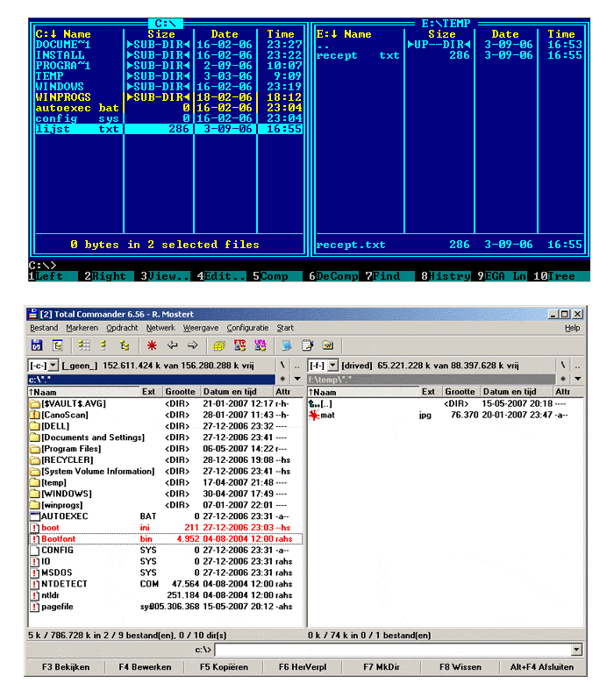
Task: Click the yellow pack files cube icon
Action: click(x=218, y=345)
